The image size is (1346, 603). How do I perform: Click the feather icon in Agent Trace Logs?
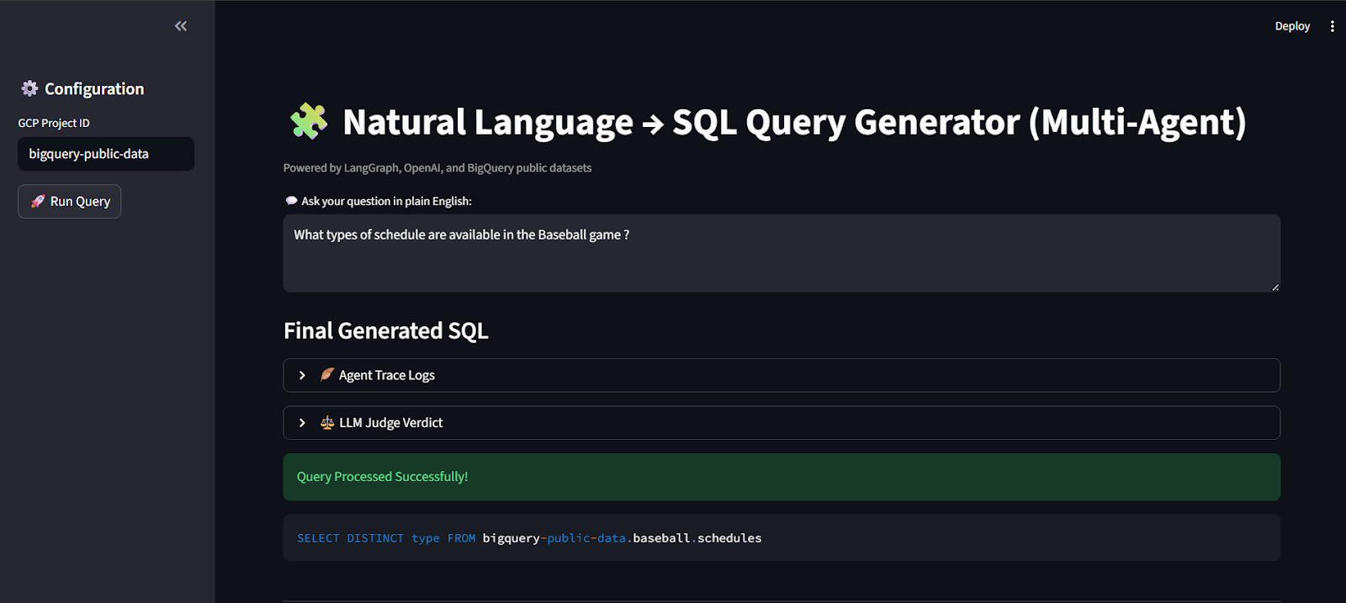click(327, 374)
